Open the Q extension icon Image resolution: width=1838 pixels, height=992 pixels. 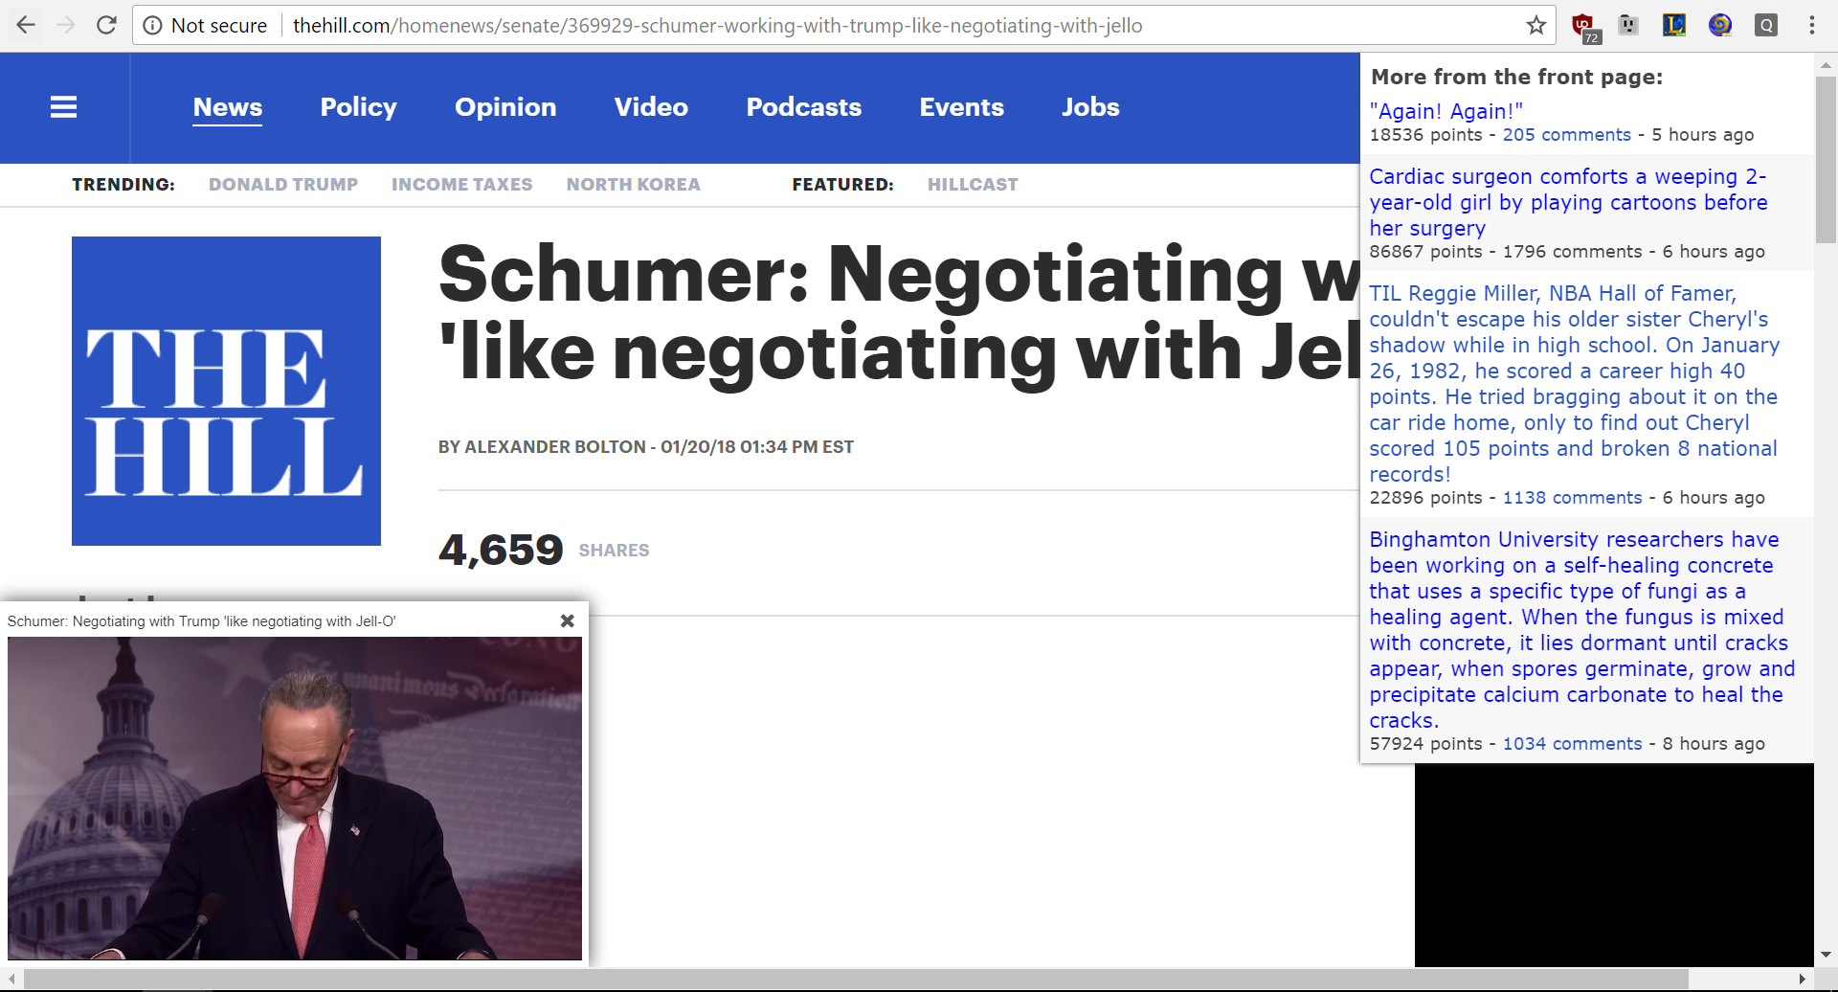tap(1766, 25)
